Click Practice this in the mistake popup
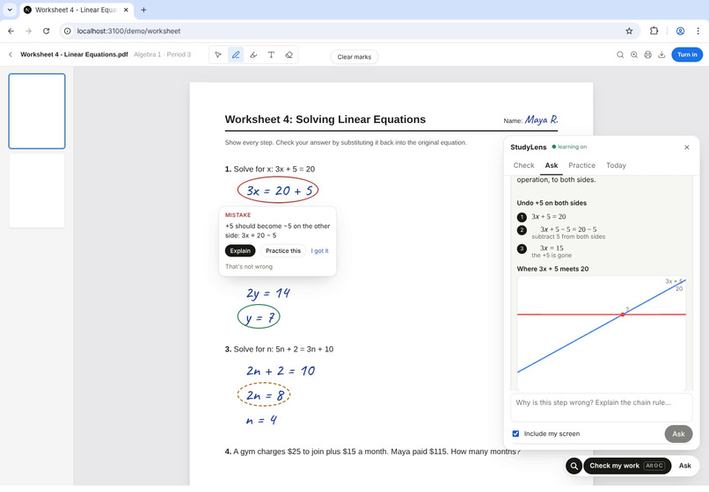The width and height of the screenshot is (709, 492). pyautogui.click(x=283, y=250)
